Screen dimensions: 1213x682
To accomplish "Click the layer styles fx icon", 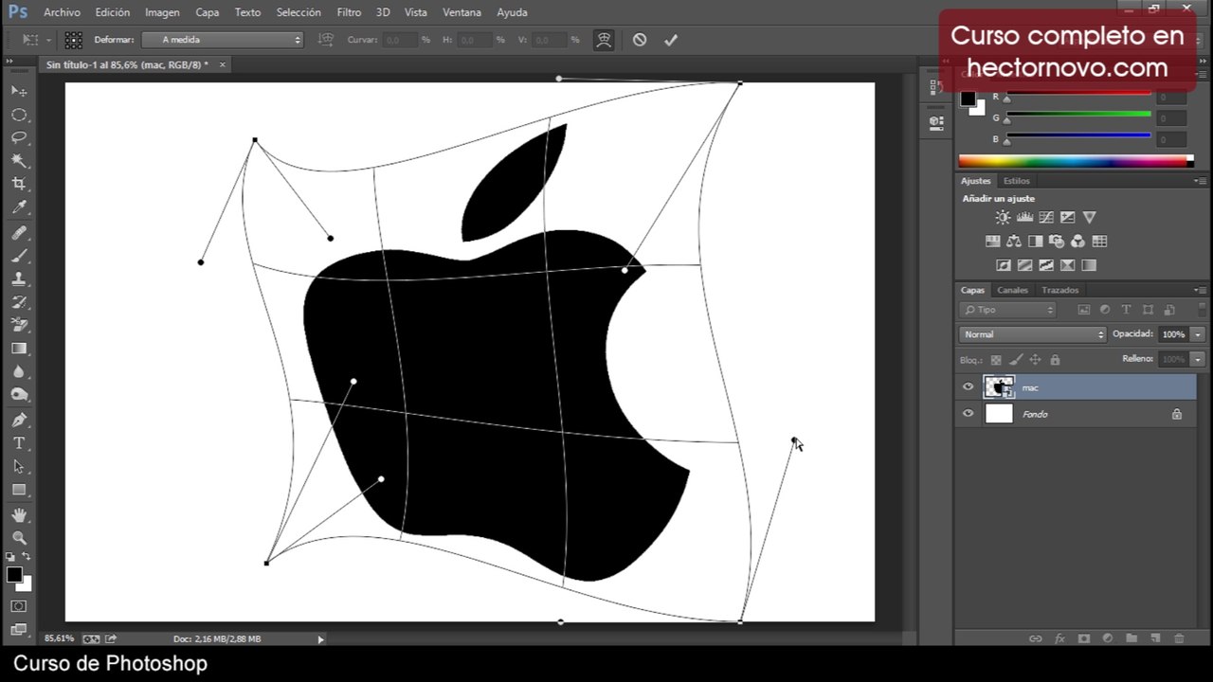I will (x=1060, y=639).
